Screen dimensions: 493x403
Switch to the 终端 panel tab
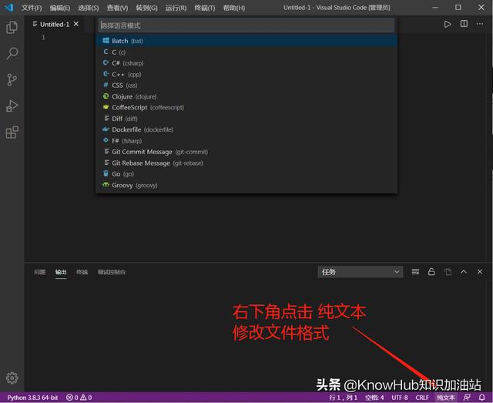[82, 272]
